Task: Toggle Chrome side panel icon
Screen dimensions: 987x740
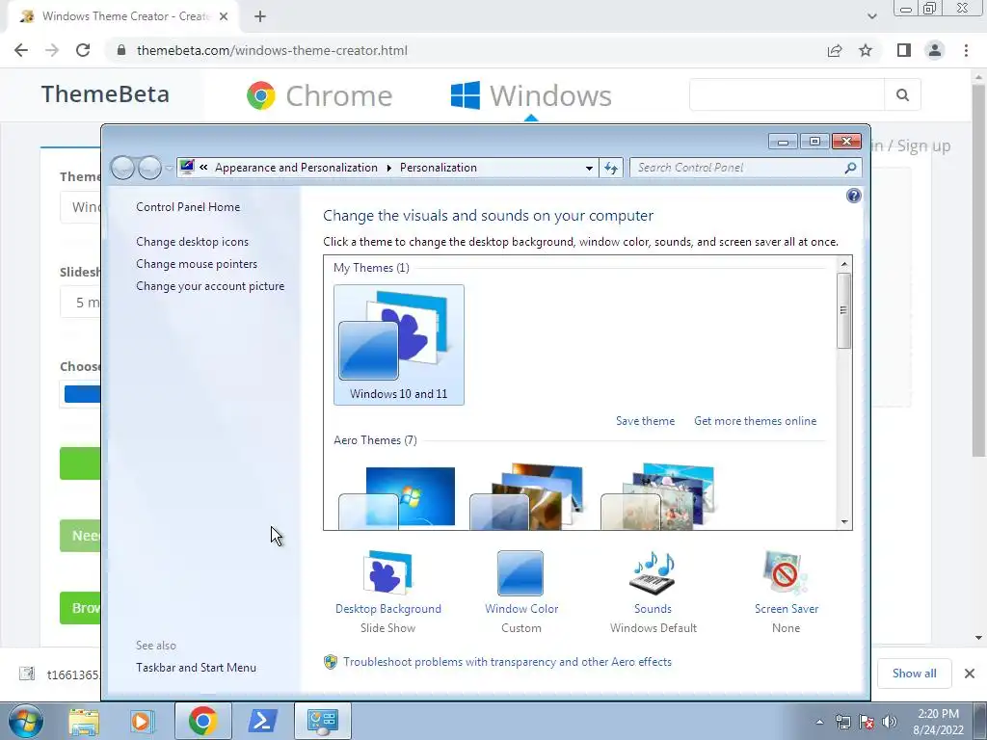Action: [x=904, y=50]
